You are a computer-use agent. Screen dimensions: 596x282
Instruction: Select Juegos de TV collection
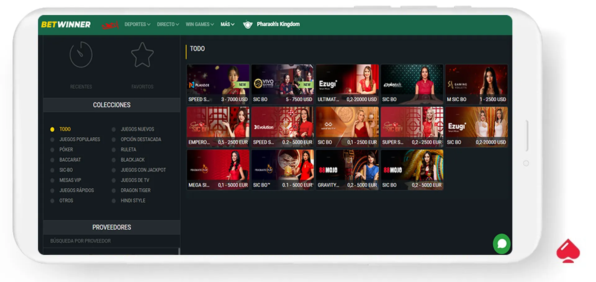coord(135,180)
